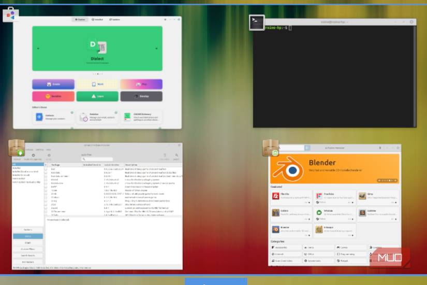Viewport: 427px width, 285px height.
Task: Select the GNOME Software shopping bag icon
Action: [11, 15]
